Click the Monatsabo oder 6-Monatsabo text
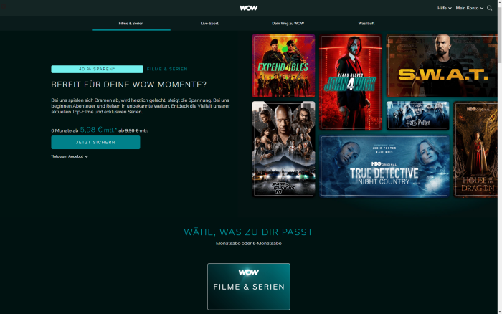 (x=248, y=243)
